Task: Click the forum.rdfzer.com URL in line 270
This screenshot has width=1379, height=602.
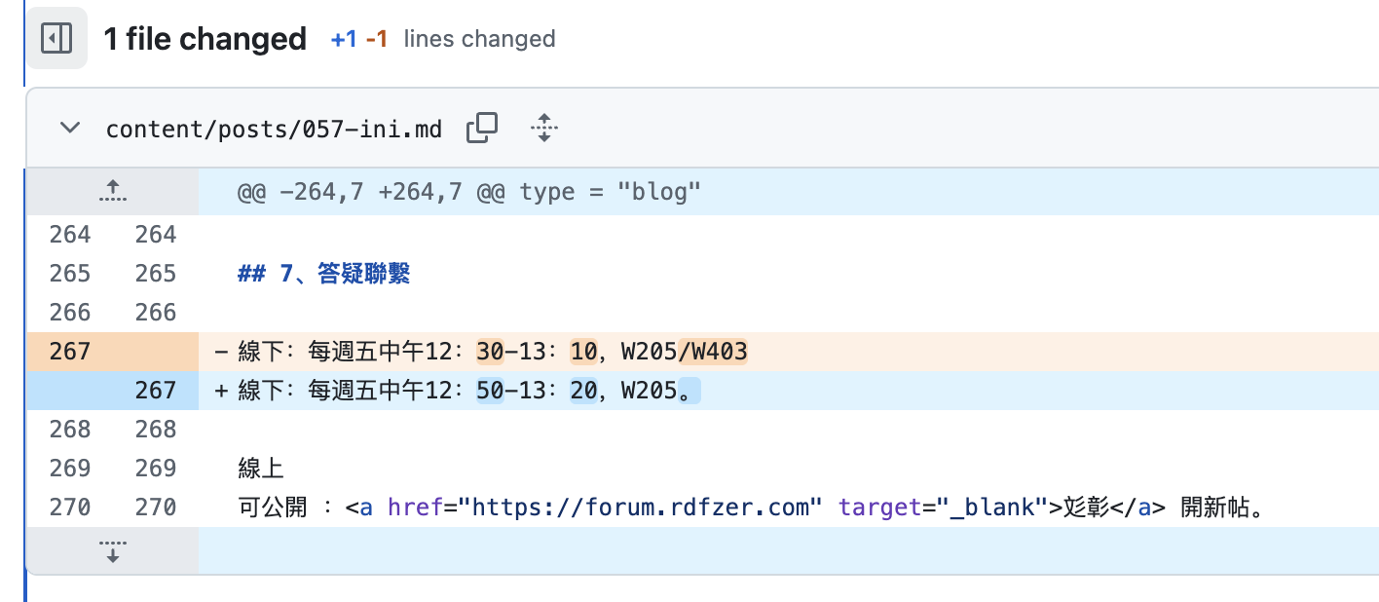Action: point(641,508)
